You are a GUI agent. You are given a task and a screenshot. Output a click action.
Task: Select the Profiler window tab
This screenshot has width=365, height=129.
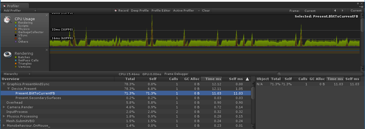tap(14, 6)
